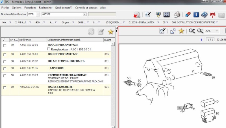Click the add-to-list document icon in parts panel
The height and width of the screenshot is (128, 226).
click(x=91, y=32)
